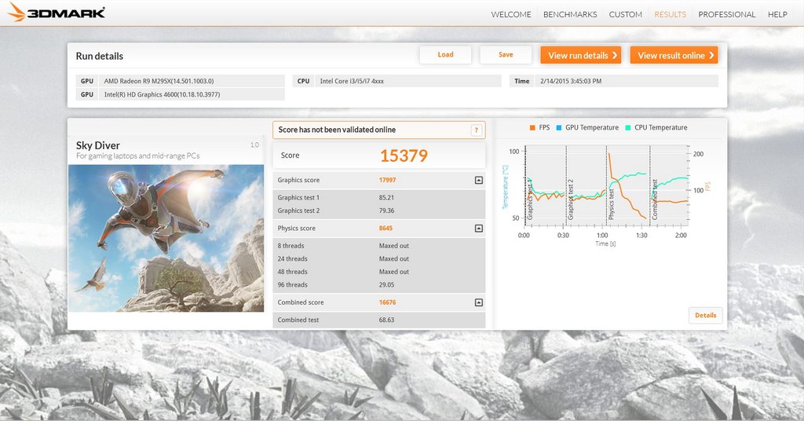Click the AMD Radeon R9 M295X GPU entry
804x421 pixels.
coord(181,81)
